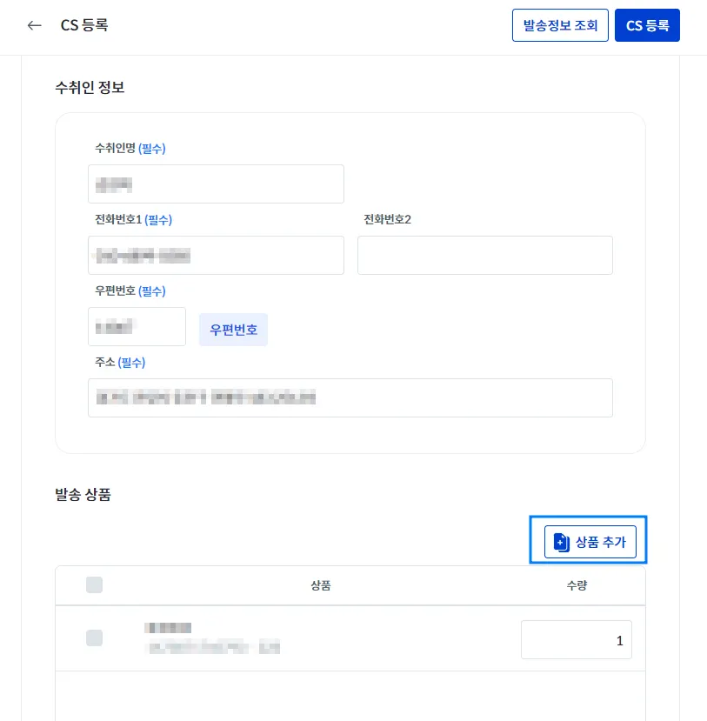Select the empty 전화번호2 field
Viewport: 707px width, 721px height.
coord(484,256)
